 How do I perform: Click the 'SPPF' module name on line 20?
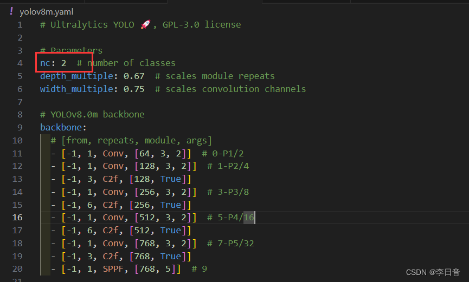(113, 269)
